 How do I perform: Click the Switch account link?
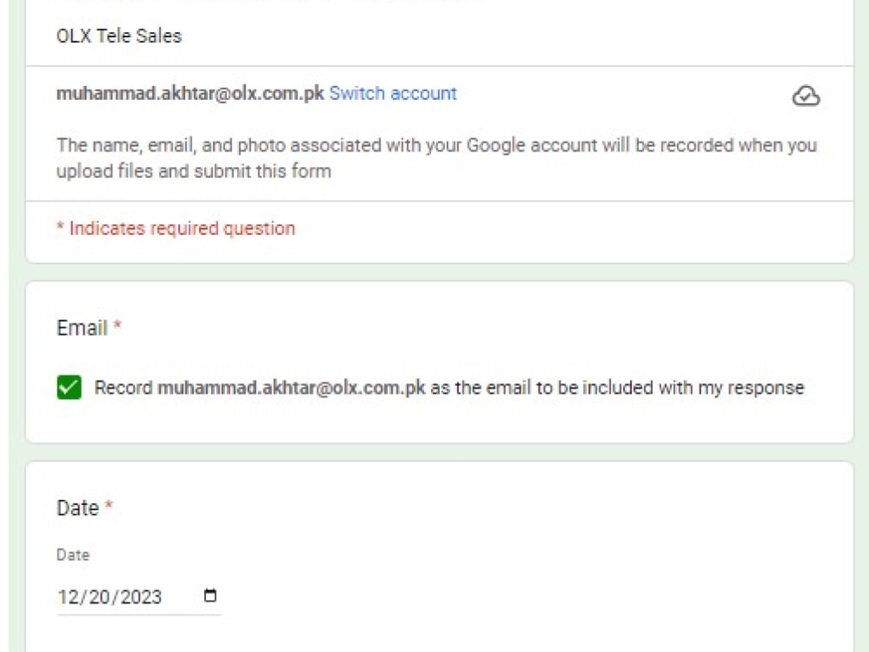(x=393, y=94)
